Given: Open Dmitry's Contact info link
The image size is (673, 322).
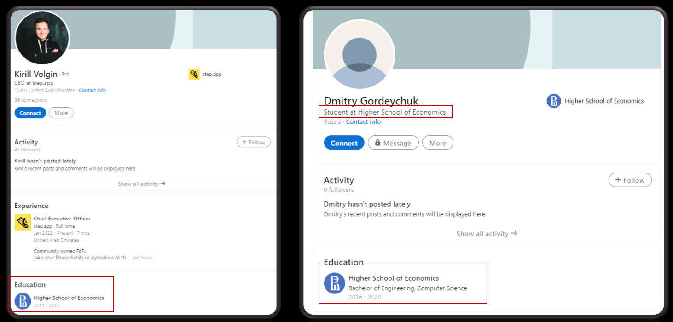Looking at the screenshot, I should 363,122.
